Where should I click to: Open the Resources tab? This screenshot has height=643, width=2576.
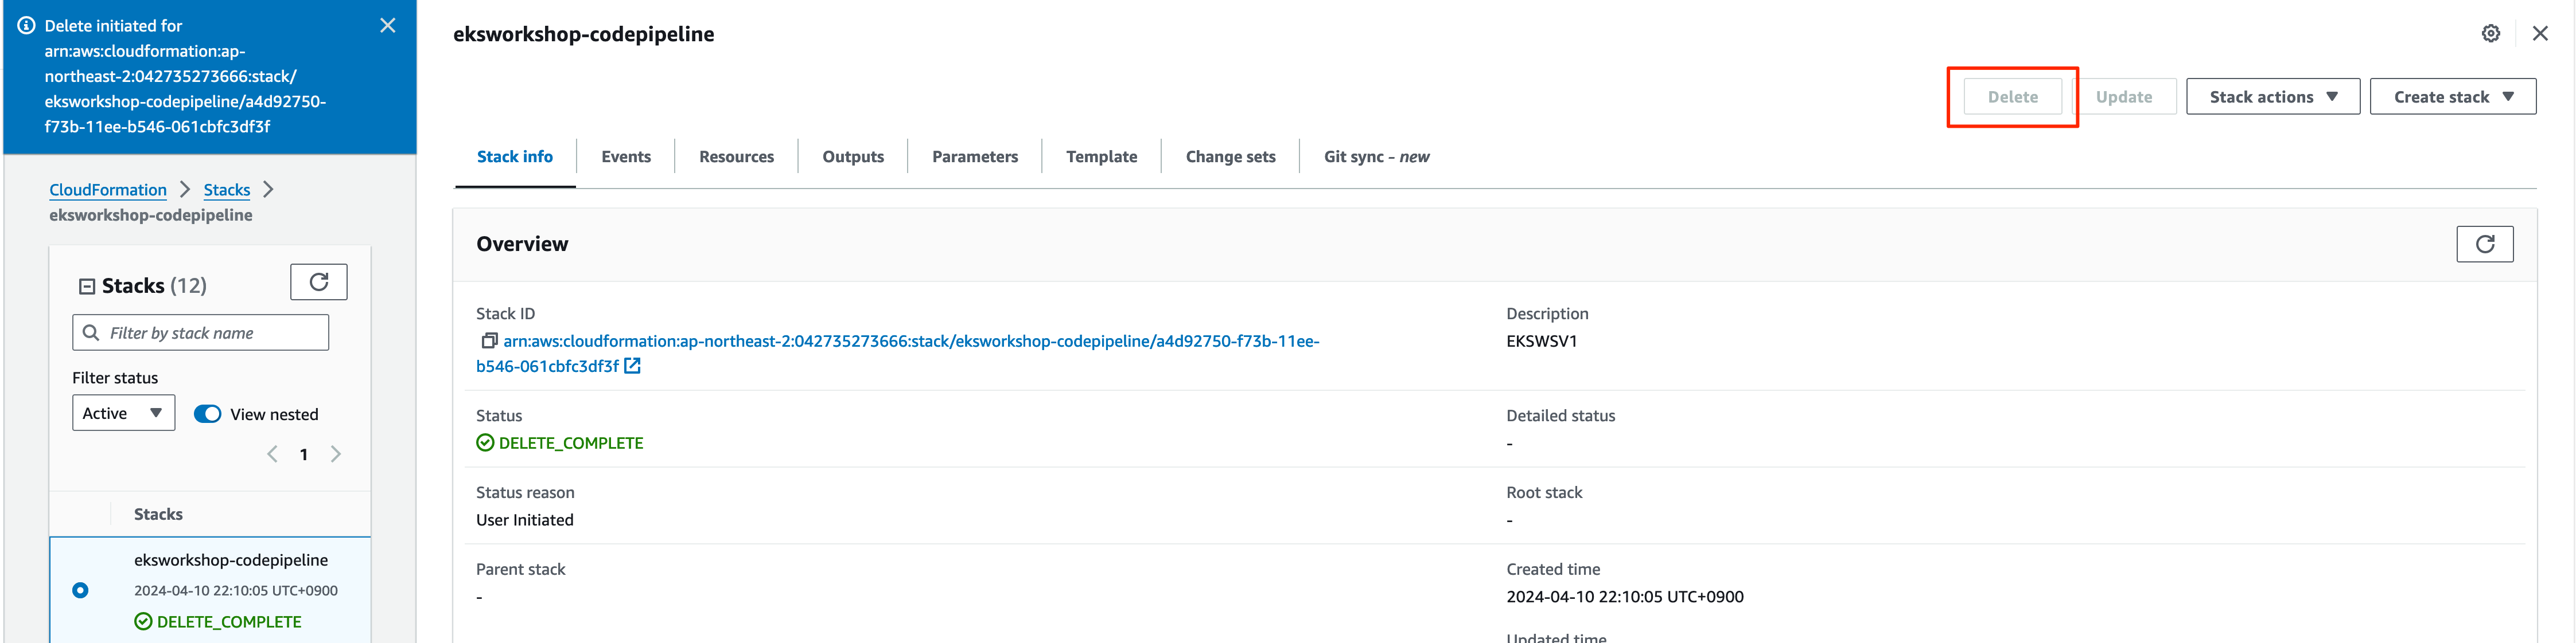[x=736, y=157]
